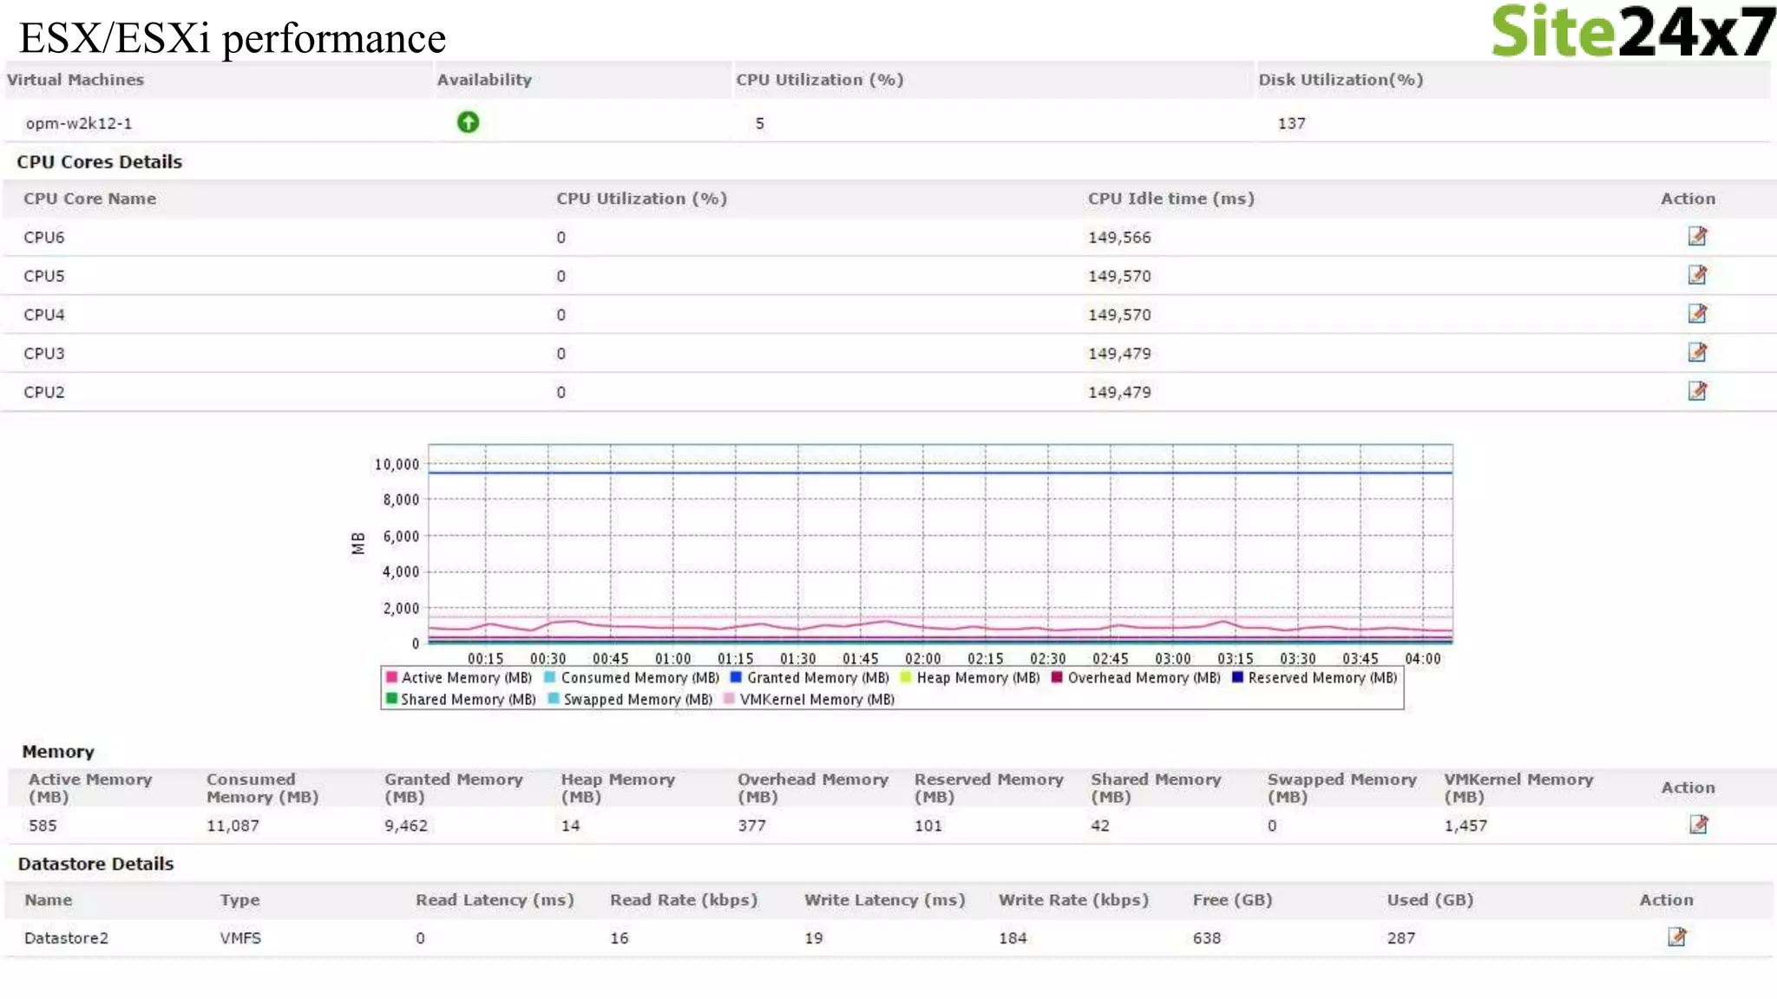Click the edit icon for Datastore2
Screen dimensions: 1777x999
1676,937
